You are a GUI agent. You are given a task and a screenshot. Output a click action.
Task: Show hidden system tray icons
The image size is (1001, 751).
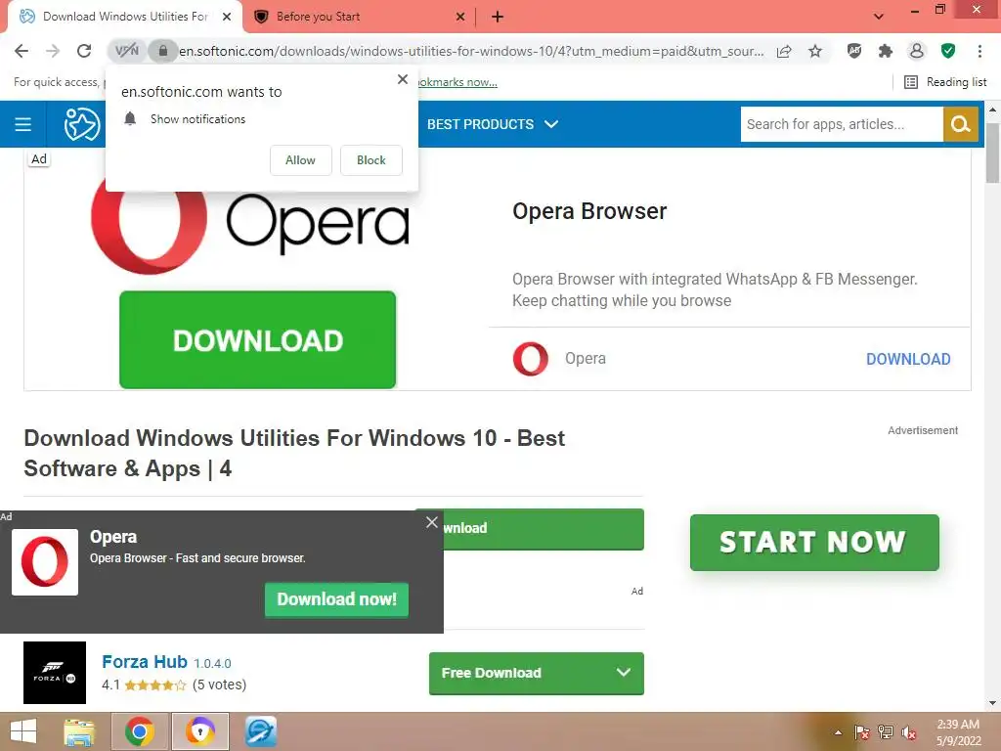click(838, 732)
